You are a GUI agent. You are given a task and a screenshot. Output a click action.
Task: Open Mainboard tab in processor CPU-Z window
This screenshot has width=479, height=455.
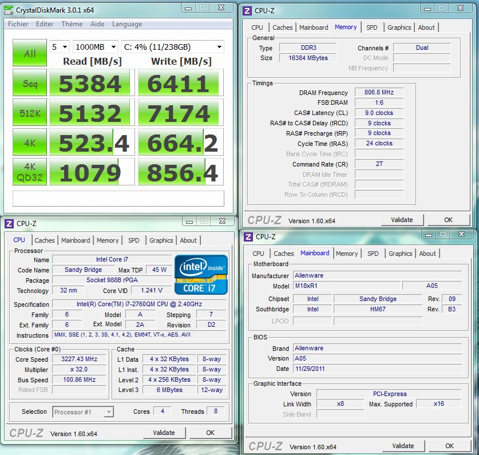[76, 240]
